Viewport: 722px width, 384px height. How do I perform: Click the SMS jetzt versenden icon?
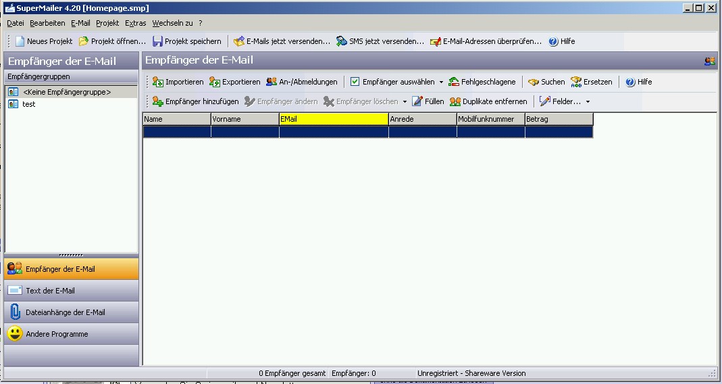pyautogui.click(x=341, y=41)
